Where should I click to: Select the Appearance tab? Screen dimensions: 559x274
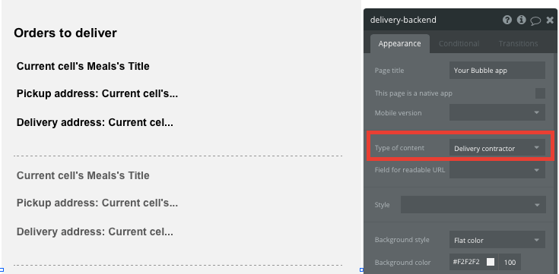pyautogui.click(x=399, y=43)
